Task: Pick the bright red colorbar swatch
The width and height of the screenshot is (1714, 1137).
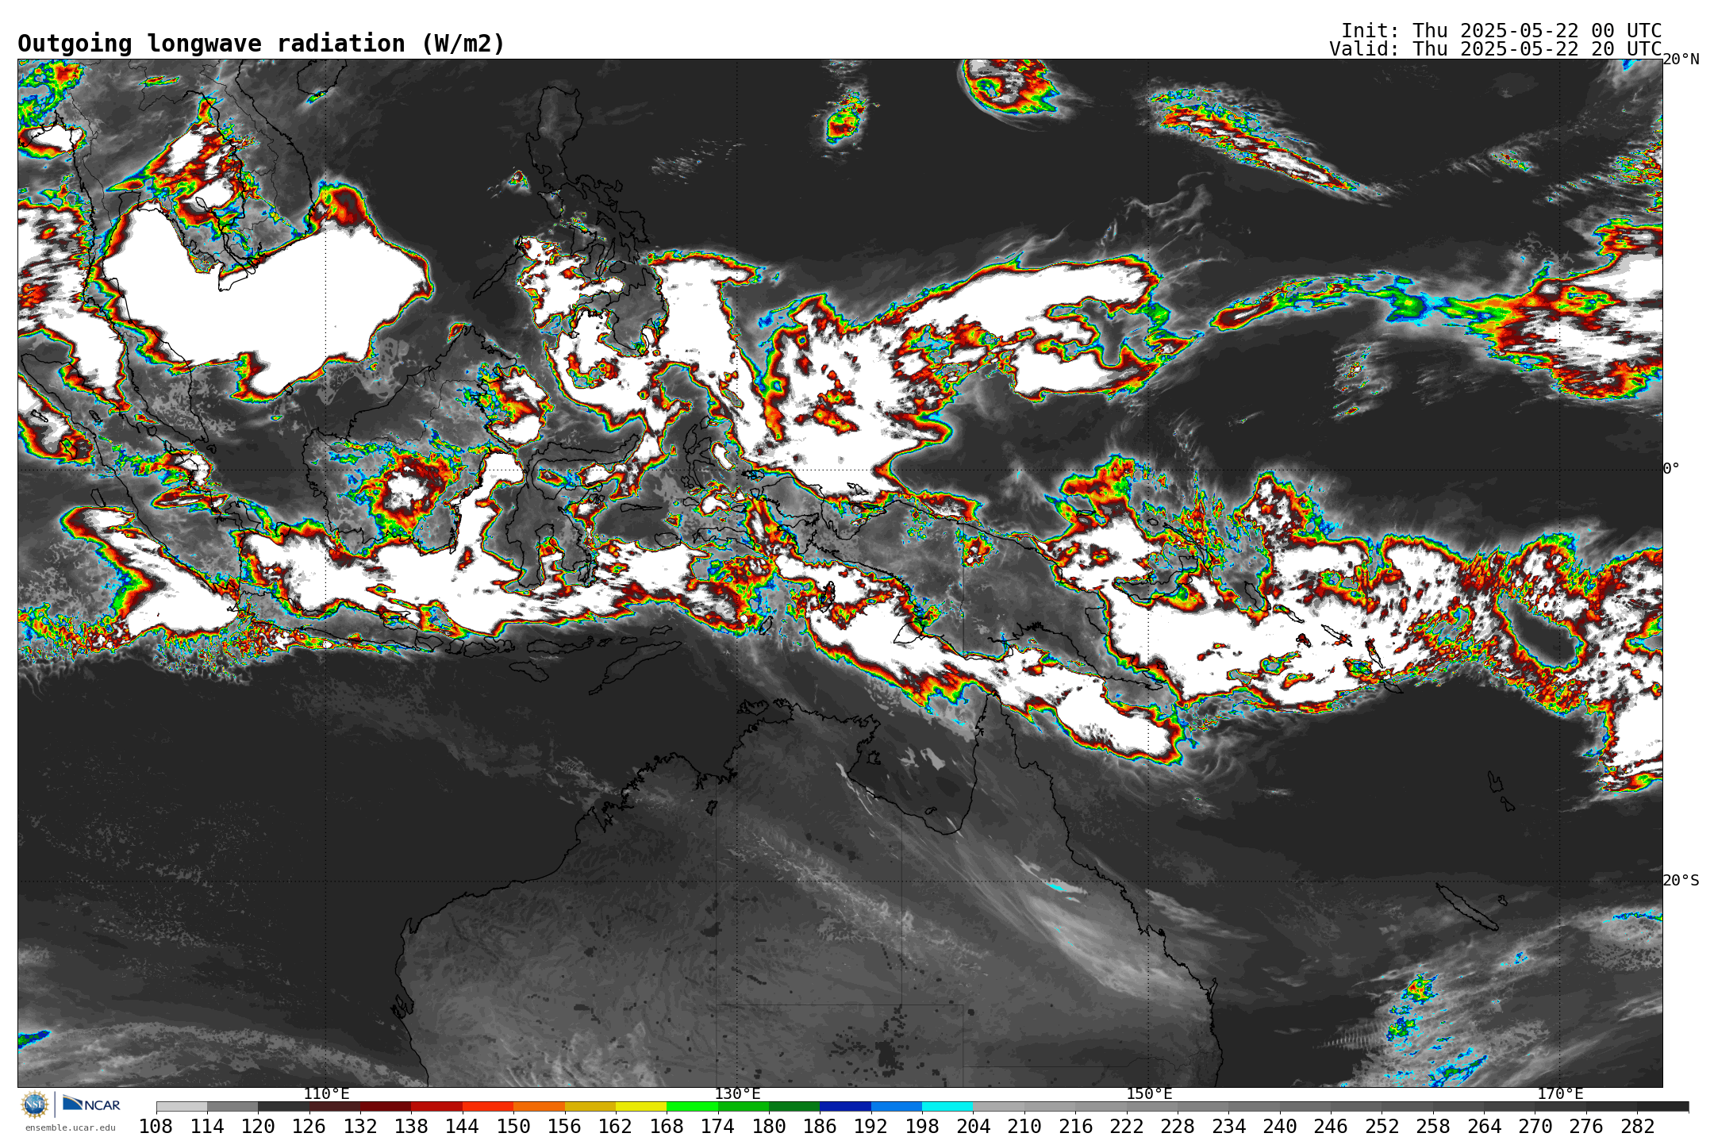Action: [x=487, y=1106]
